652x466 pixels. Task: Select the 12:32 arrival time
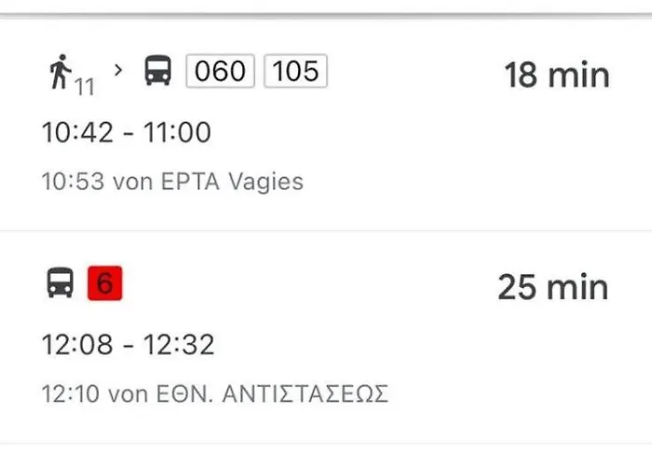tap(178, 346)
